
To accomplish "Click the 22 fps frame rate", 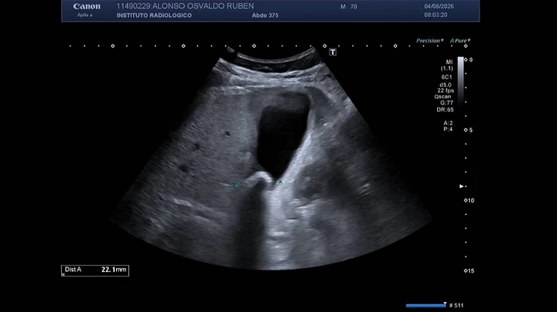I will (445, 91).
